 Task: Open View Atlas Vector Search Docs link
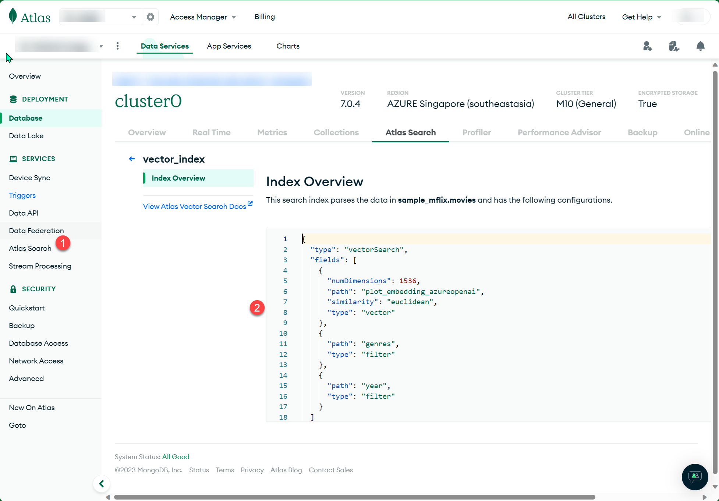[198, 206]
